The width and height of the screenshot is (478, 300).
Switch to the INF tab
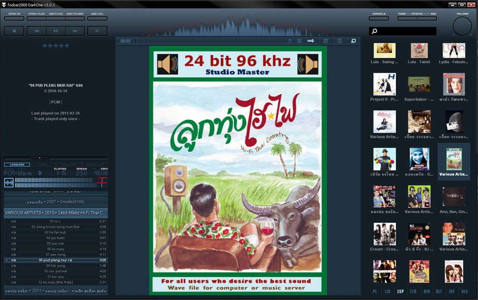451,292
